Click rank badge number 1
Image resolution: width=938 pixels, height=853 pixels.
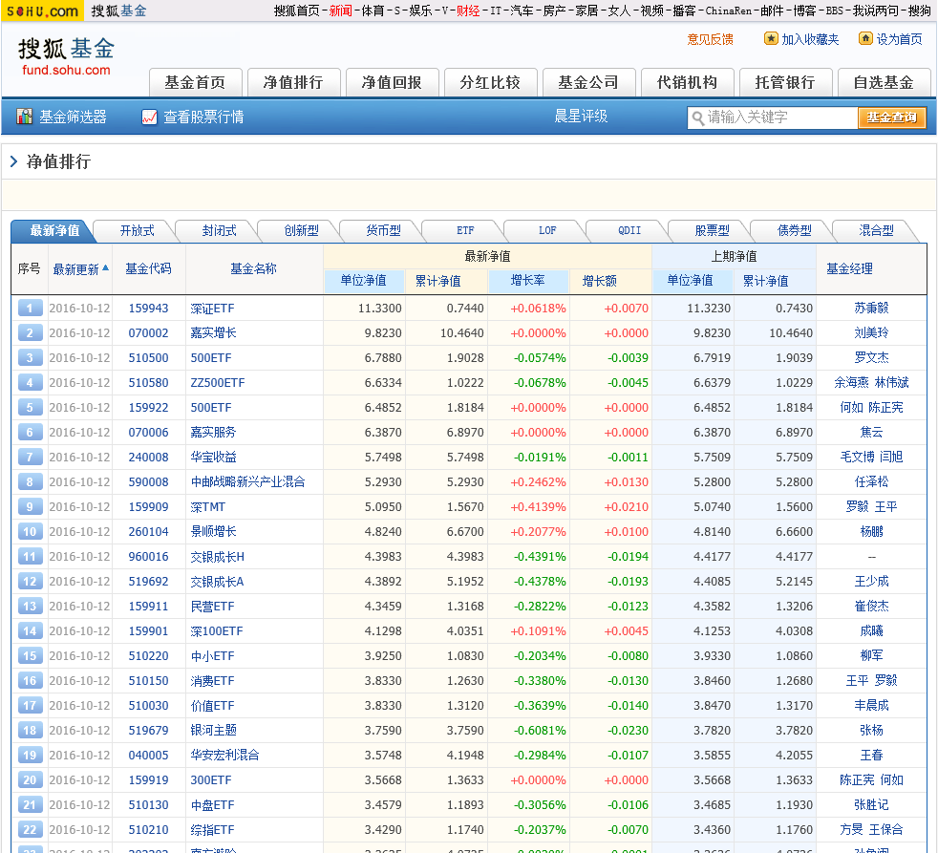30,309
